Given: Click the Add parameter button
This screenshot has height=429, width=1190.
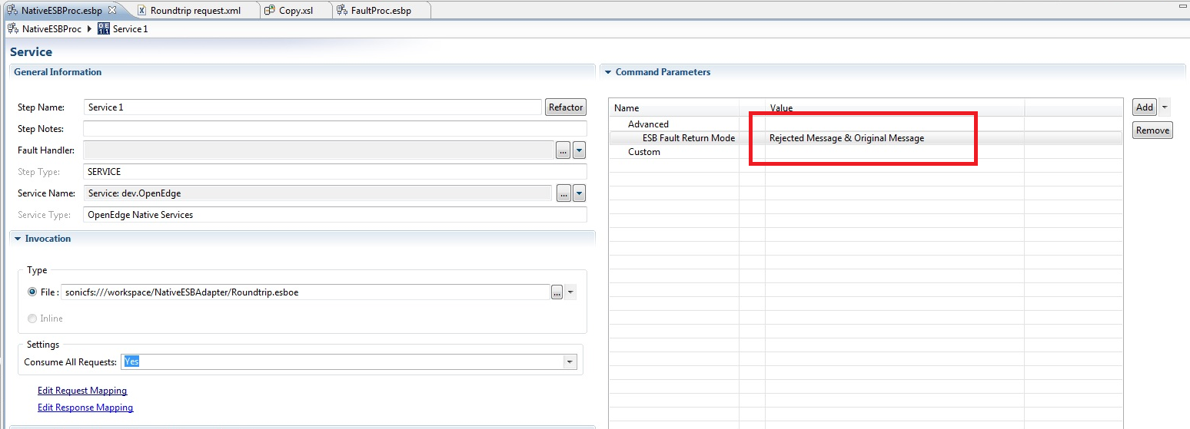Looking at the screenshot, I should click(x=1145, y=107).
